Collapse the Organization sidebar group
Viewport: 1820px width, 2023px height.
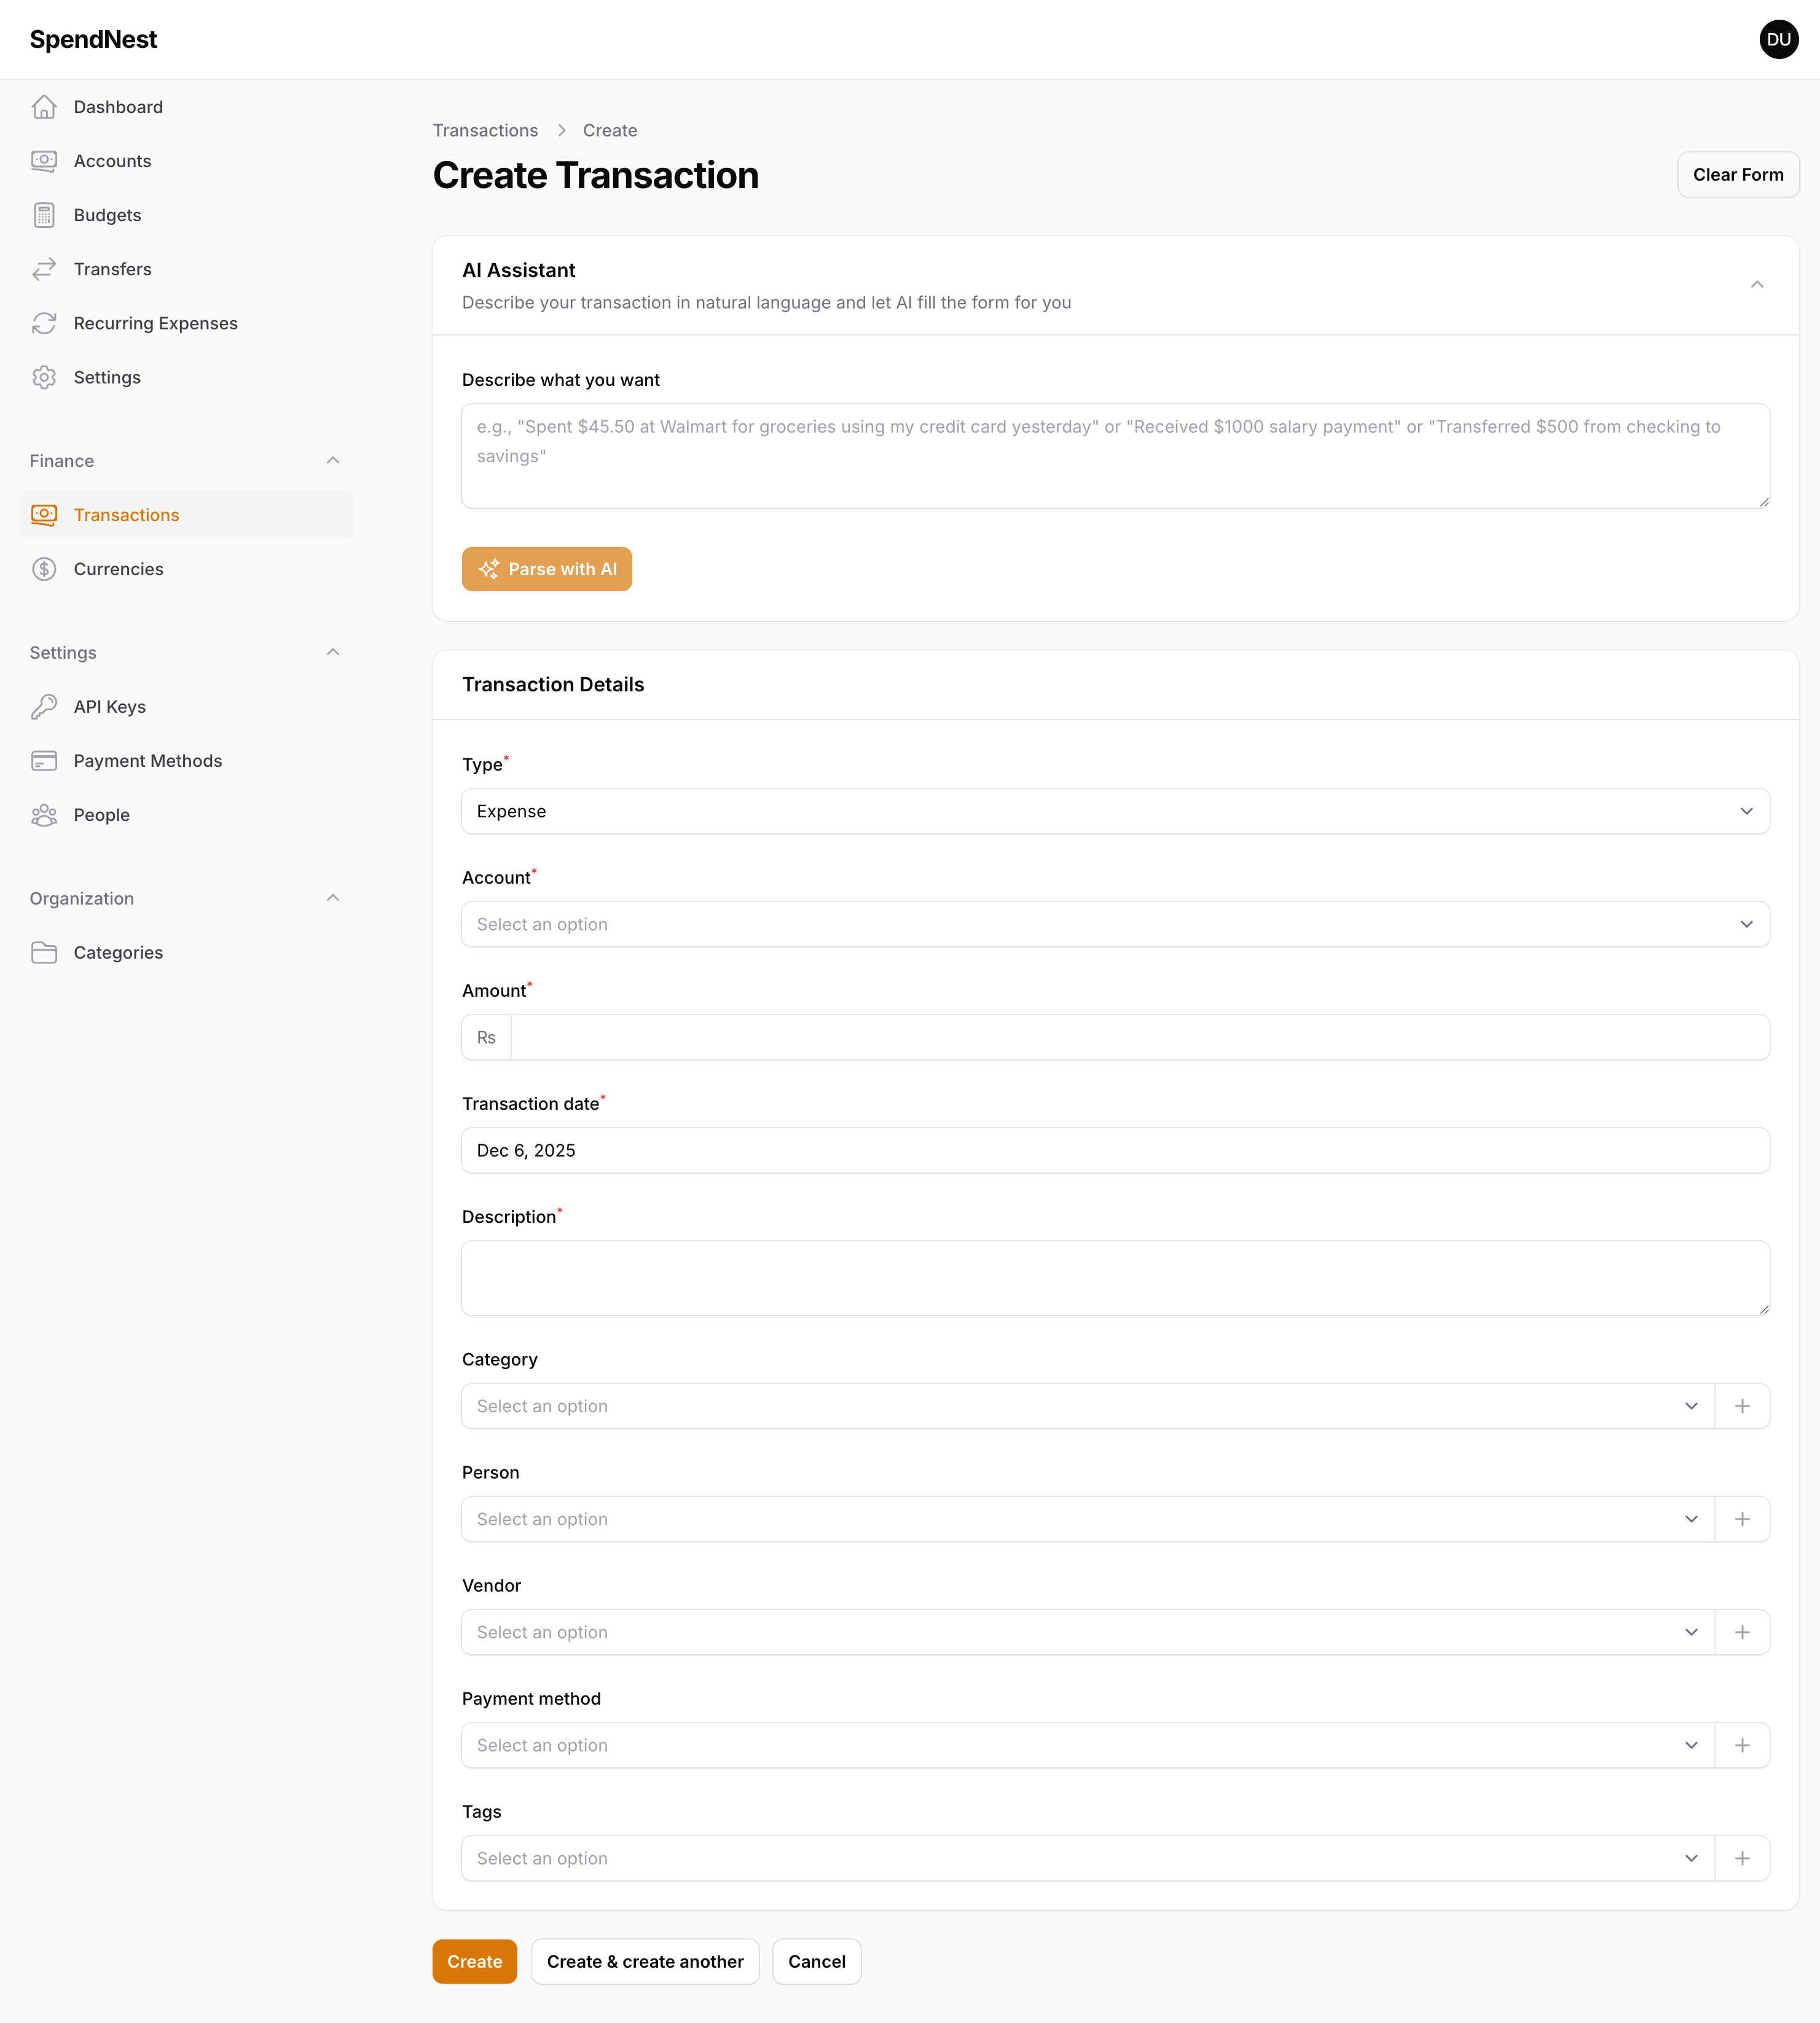333,898
